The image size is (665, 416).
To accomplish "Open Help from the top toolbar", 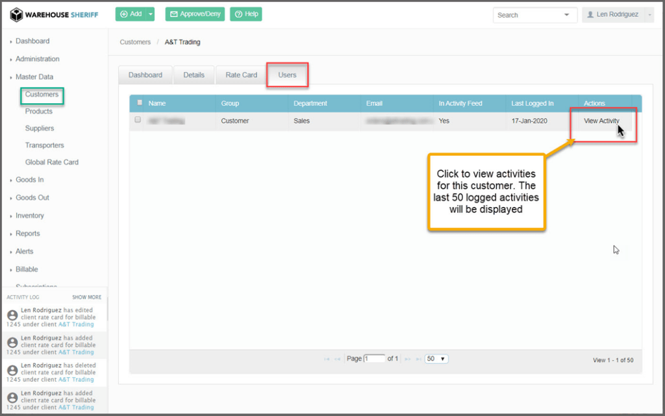I will (246, 14).
